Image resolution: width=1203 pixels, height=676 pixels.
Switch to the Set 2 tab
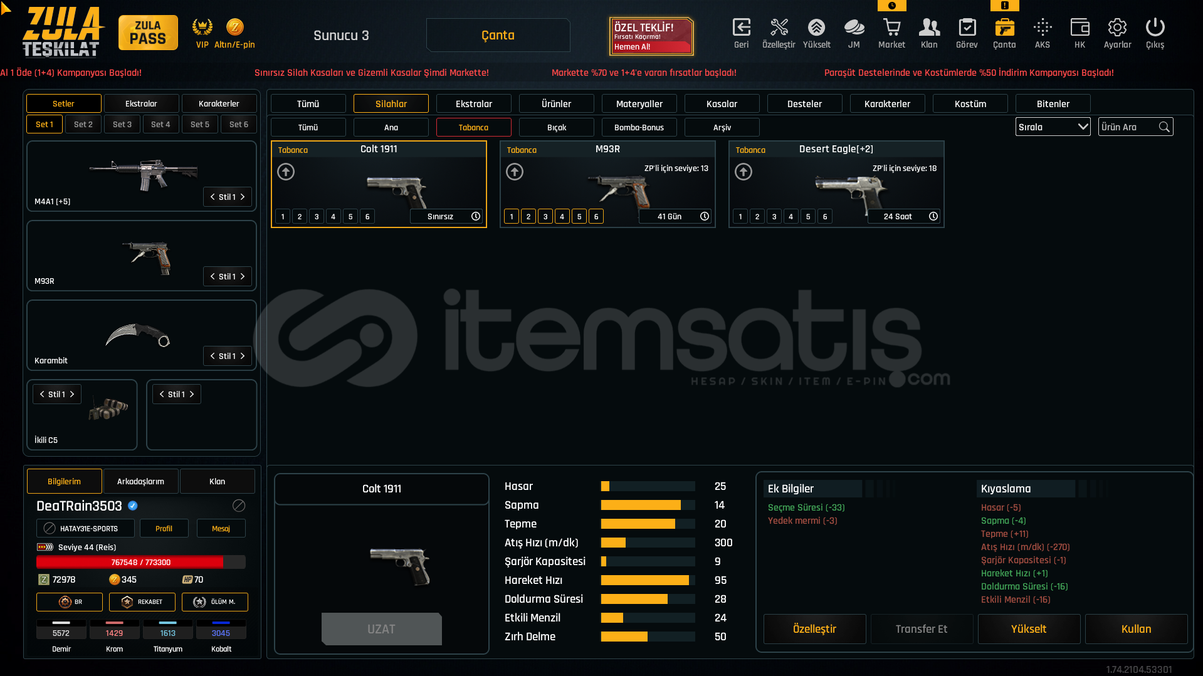tap(83, 125)
